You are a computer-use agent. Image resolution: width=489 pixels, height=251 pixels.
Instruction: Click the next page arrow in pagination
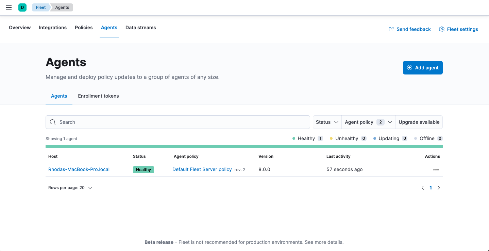click(x=438, y=187)
